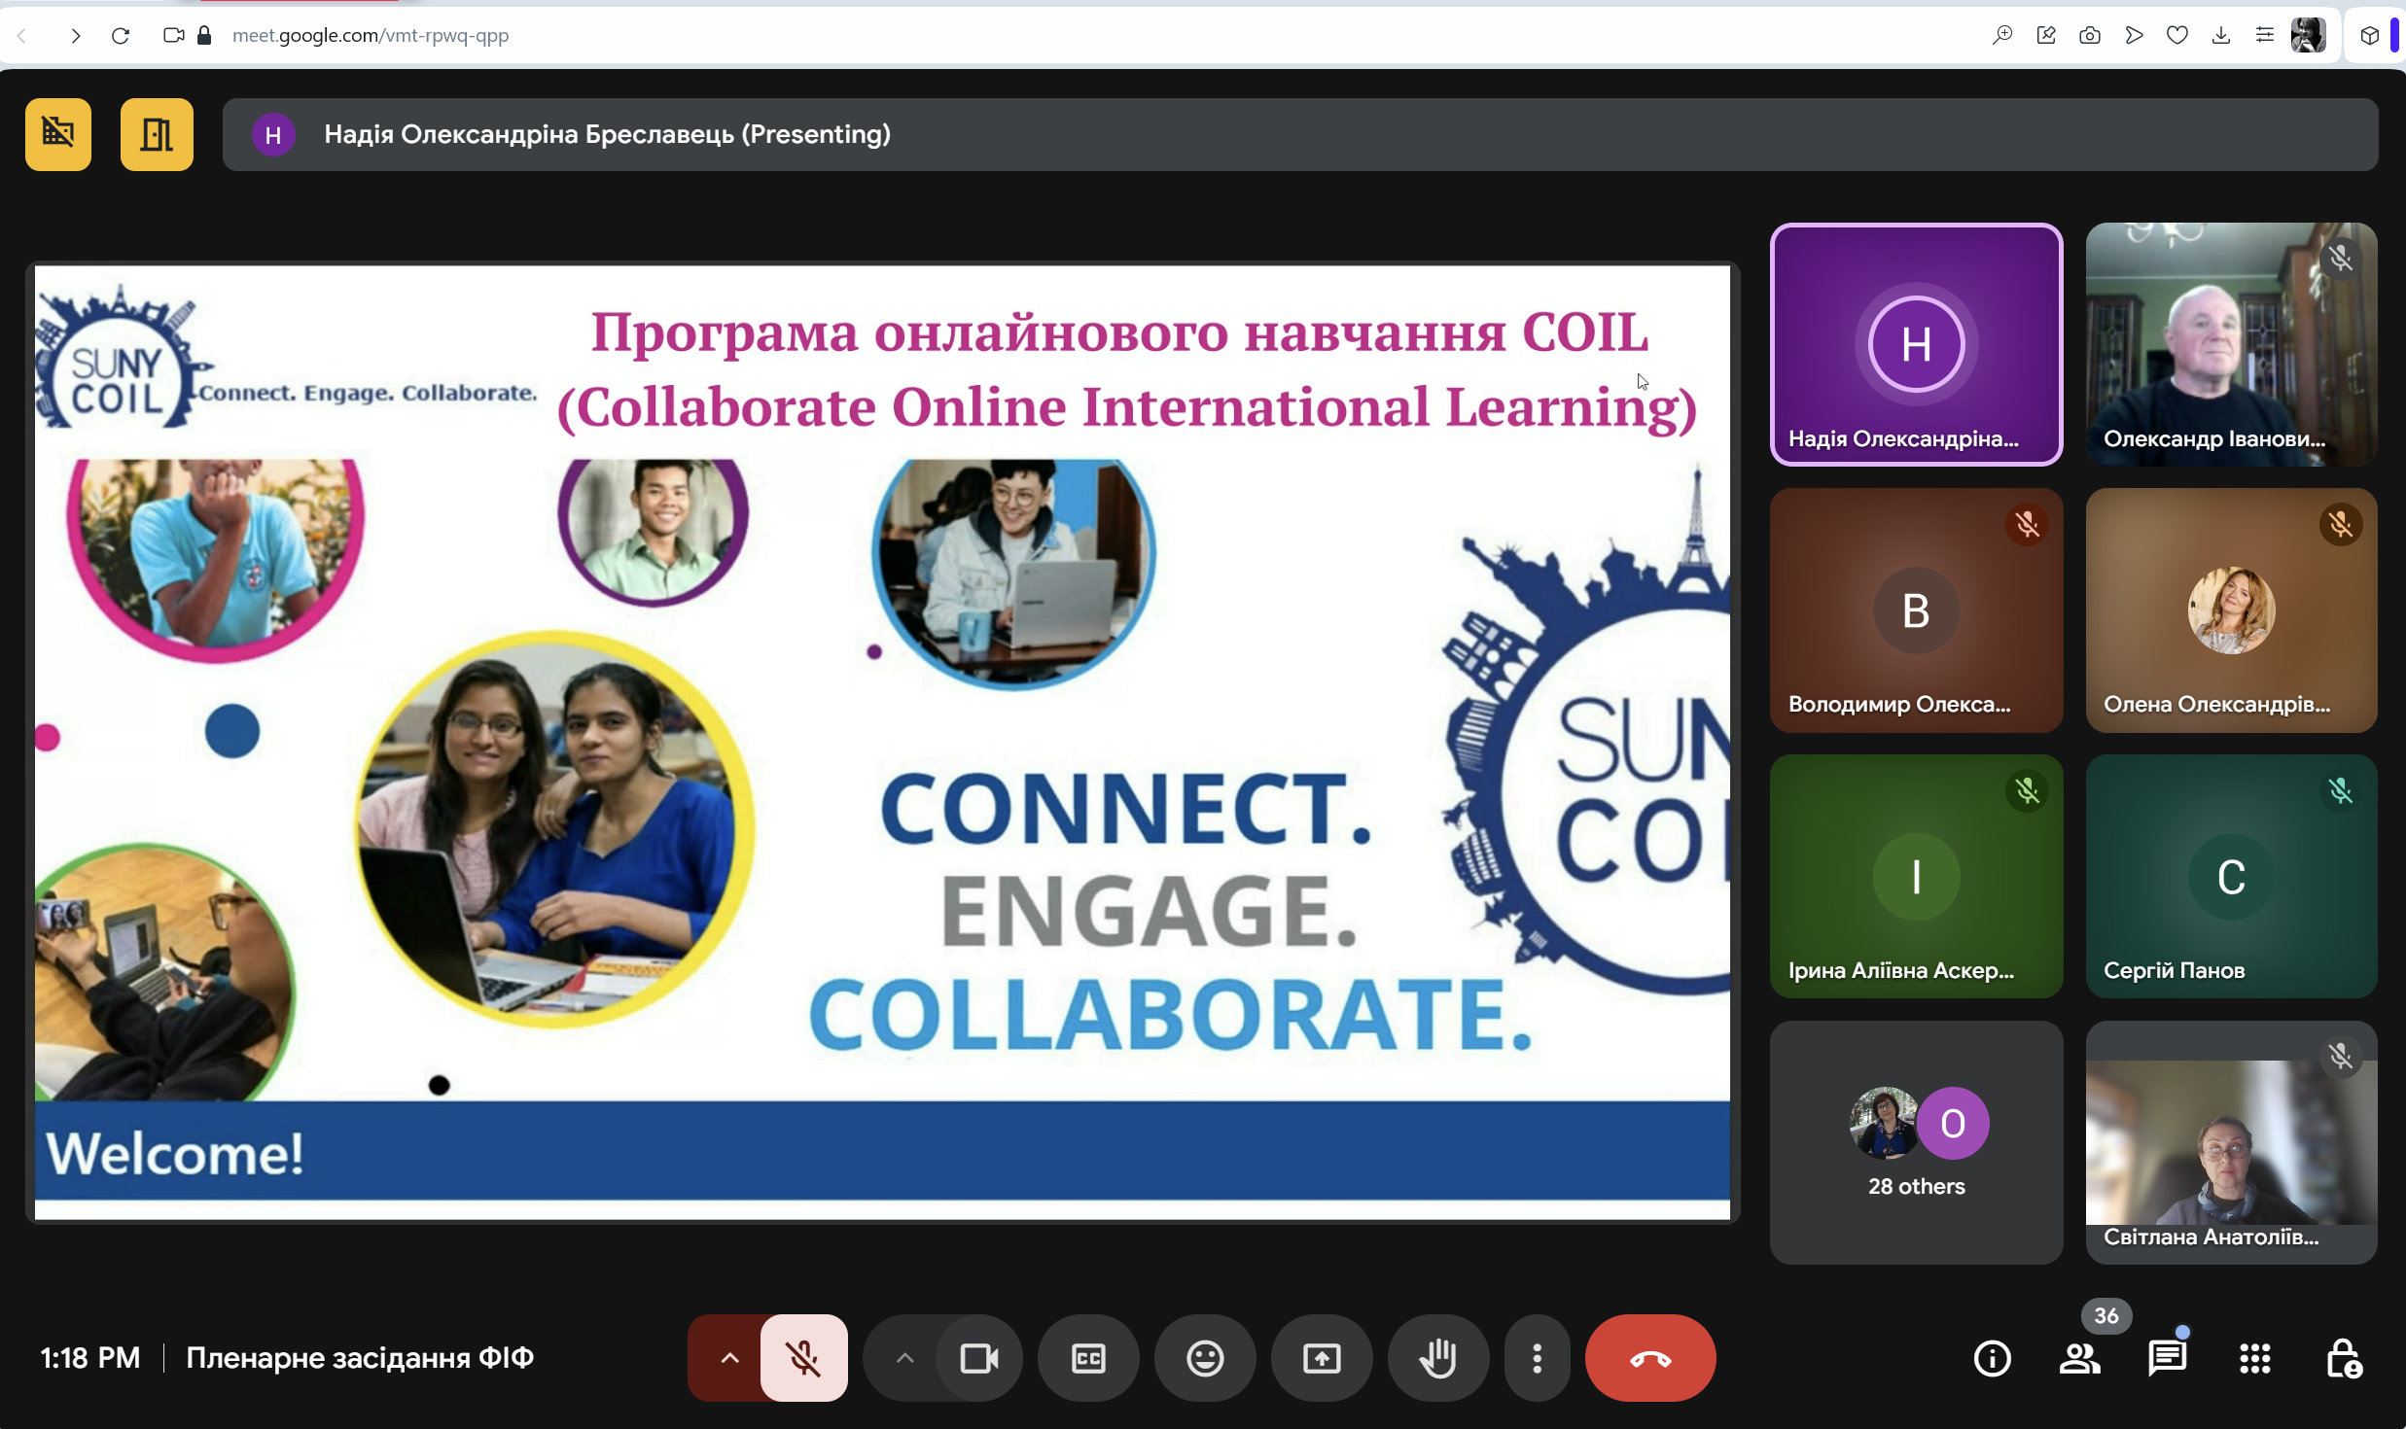Click the address bar with meet.google.com URL
The width and height of the screenshot is (2406, 1429).
tap(370, 36)
